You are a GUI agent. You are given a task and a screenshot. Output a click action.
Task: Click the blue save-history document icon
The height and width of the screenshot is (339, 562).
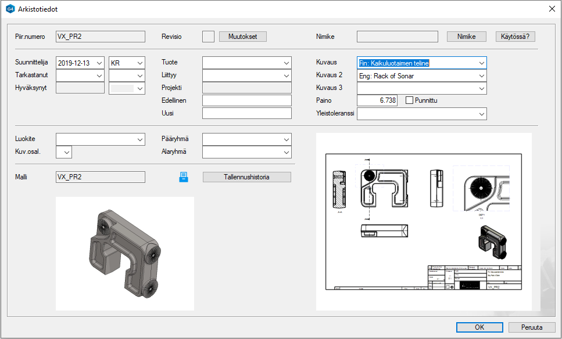(x=183, y=177)
